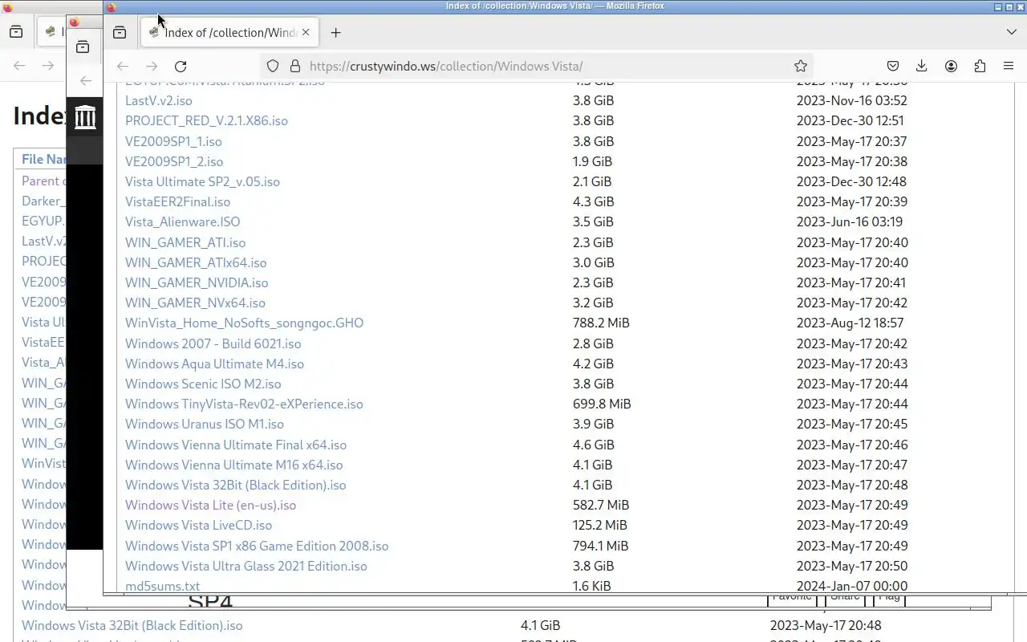Click the 699.8 MiB size value
The image size is (1027, 642).
tap(602, 404)
